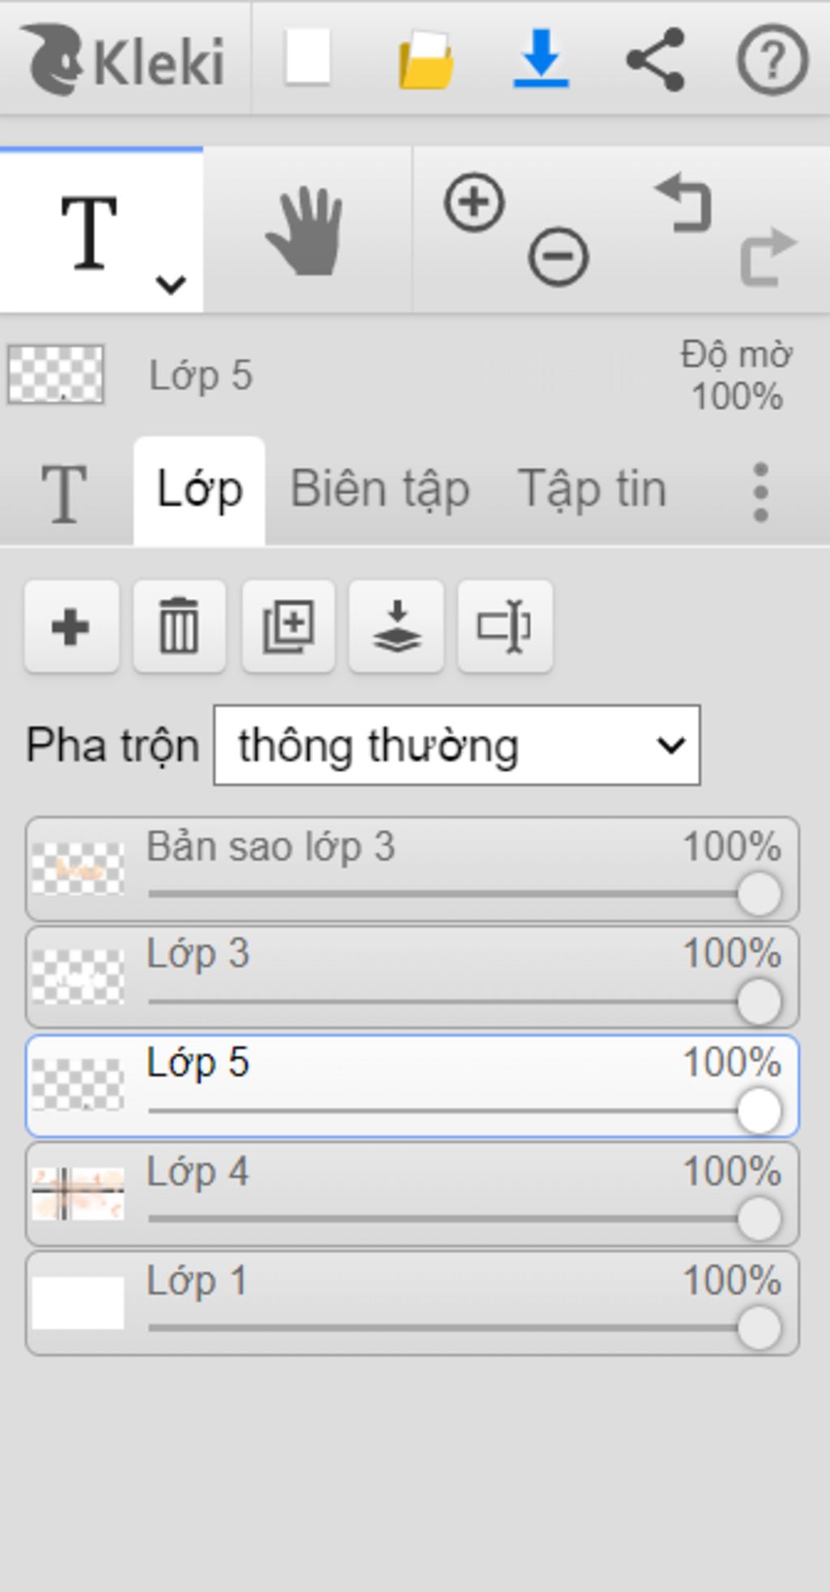This screenshot has height=1592, width=830.
Task: Add a new layer with plus button
Action: point(71,626)
